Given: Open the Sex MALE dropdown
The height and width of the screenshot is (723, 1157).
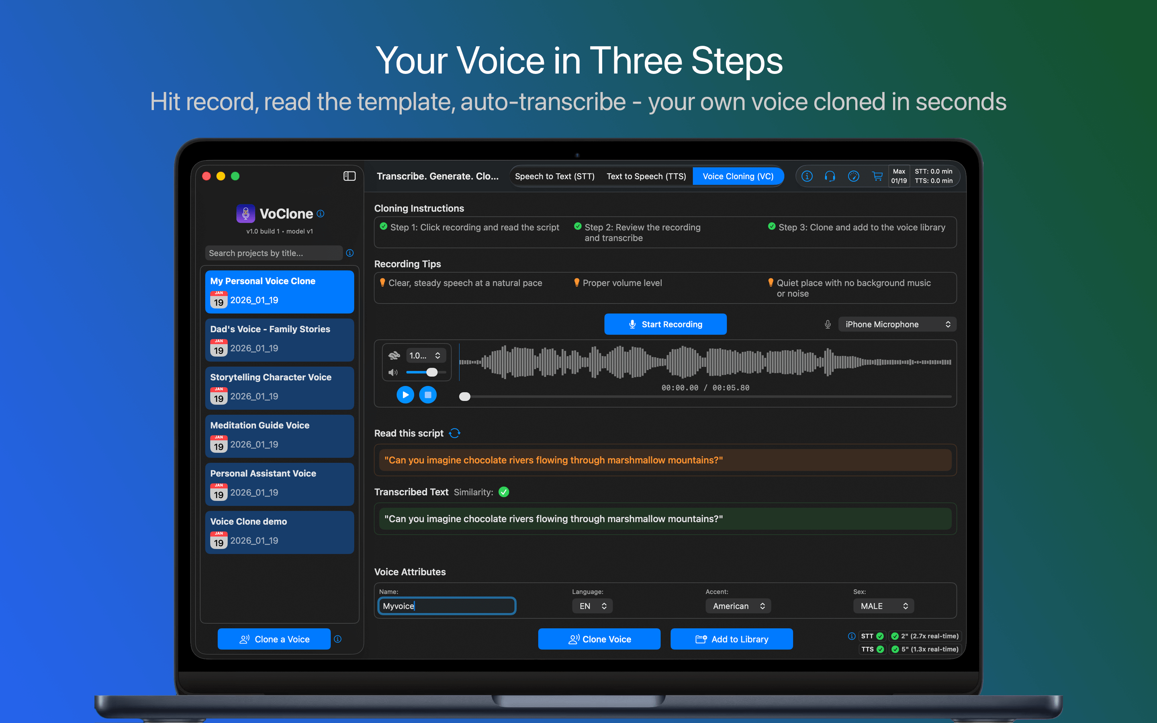Looking at the screenshot, I should [883, 606].
